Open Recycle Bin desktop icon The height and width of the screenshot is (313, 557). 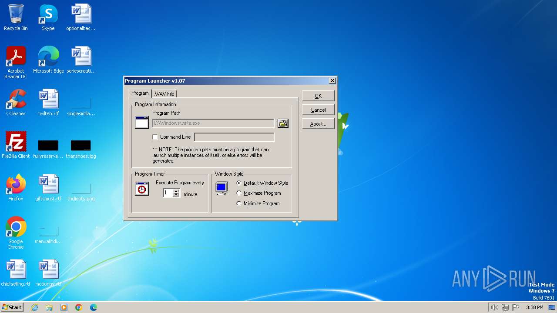16,17
